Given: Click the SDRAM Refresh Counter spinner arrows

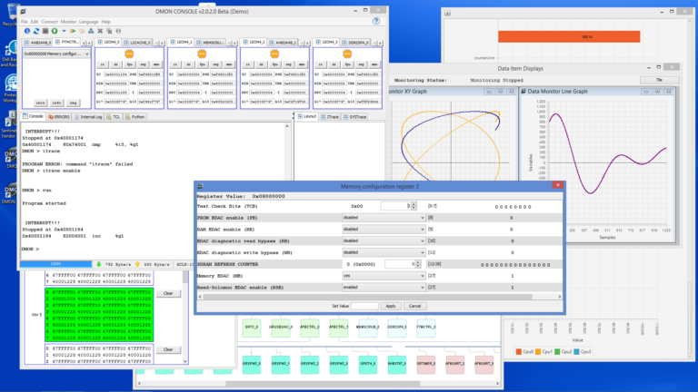Looking at the screenshot, I should pyautogui.click(x=418, y=264).
